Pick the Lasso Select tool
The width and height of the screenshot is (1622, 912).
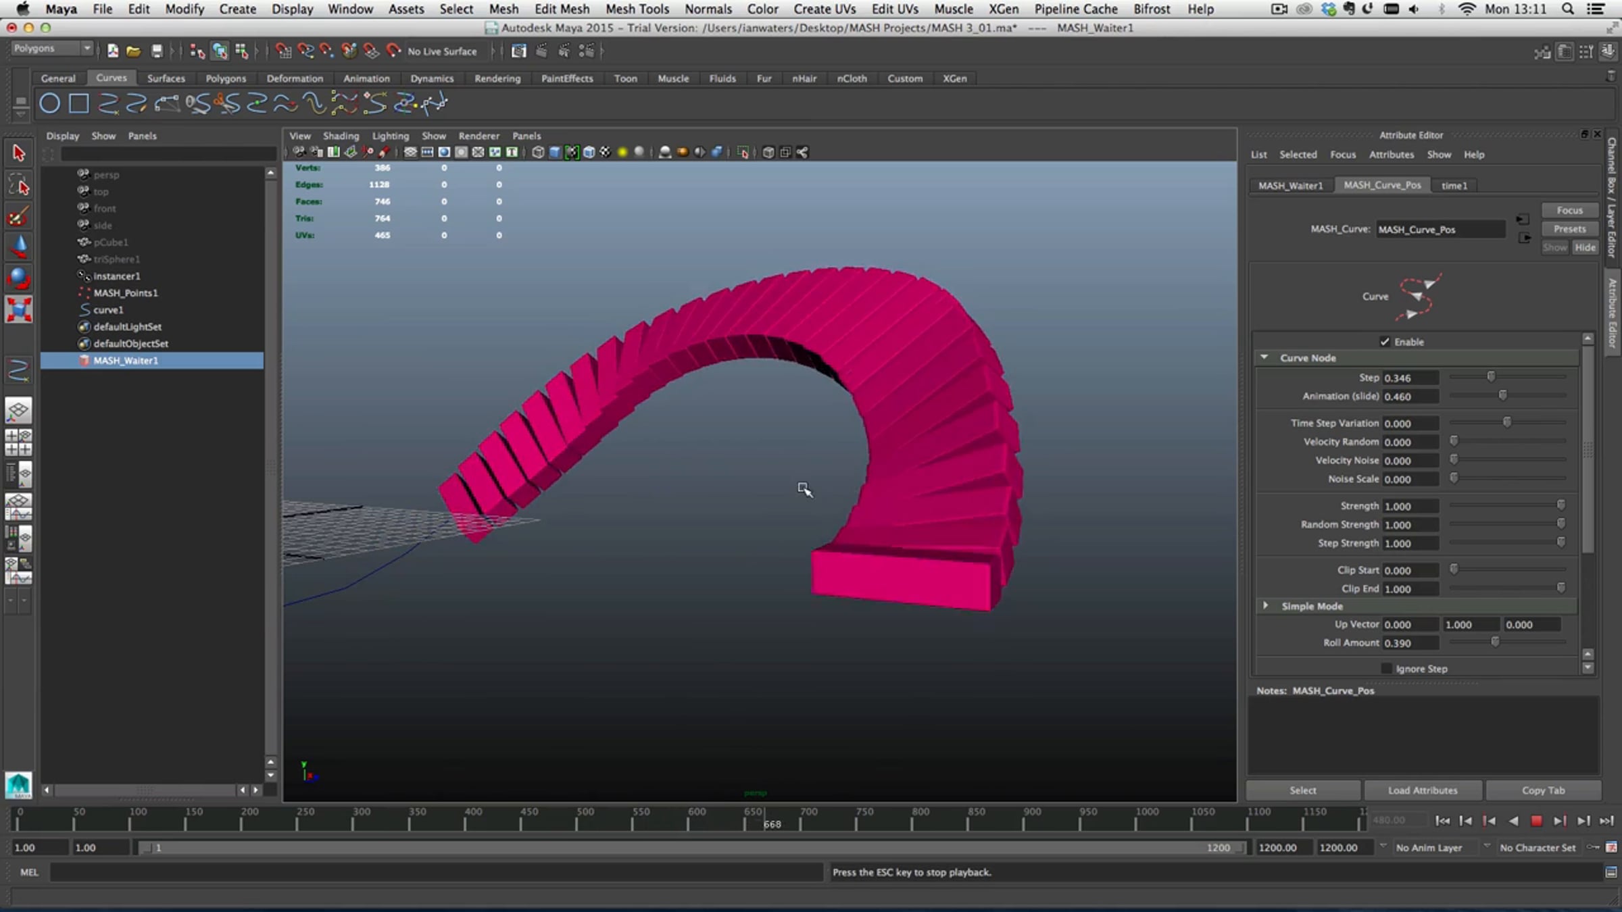18,185
